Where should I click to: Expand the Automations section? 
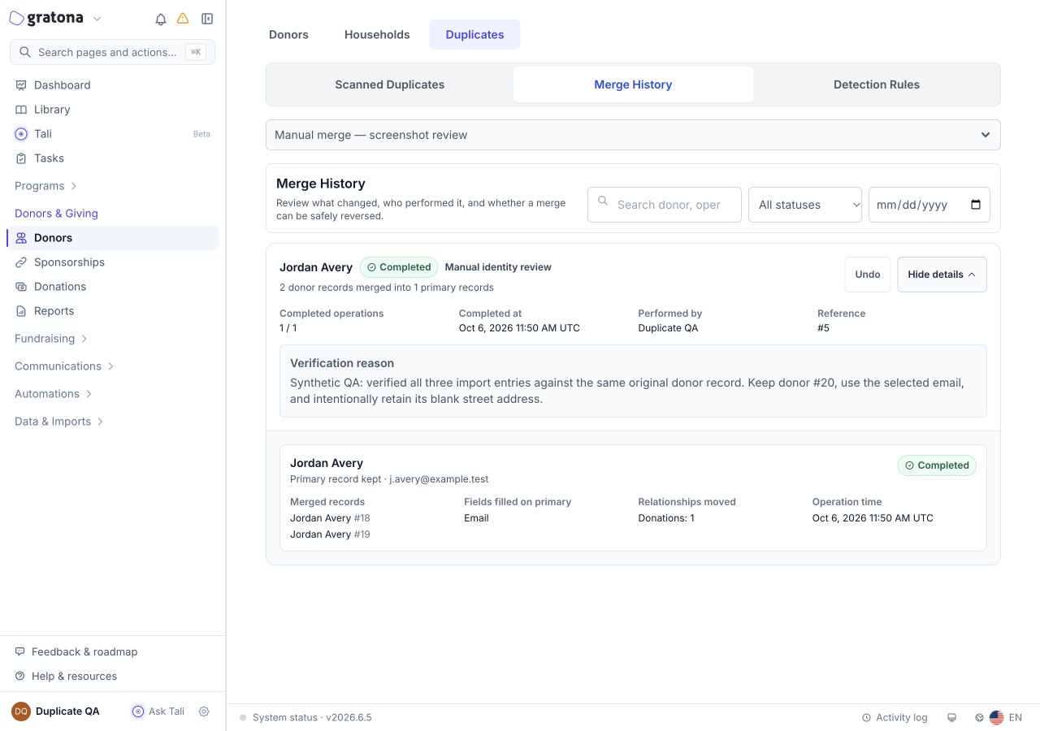(54, 394)
